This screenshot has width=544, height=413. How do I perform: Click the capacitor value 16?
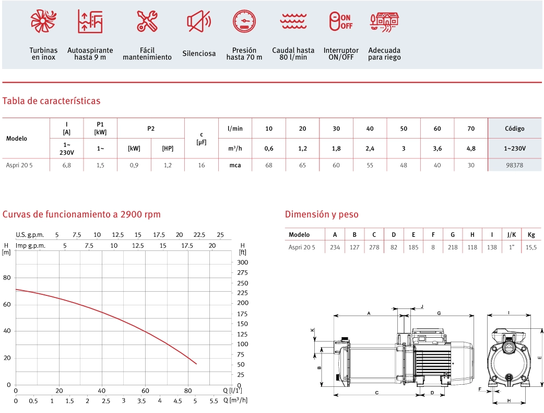(201, 165)
